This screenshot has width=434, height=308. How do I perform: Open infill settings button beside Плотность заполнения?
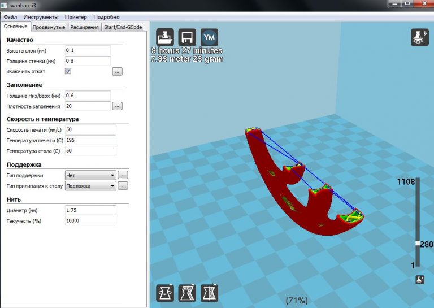pyautogui.click(x=117, y=106)
